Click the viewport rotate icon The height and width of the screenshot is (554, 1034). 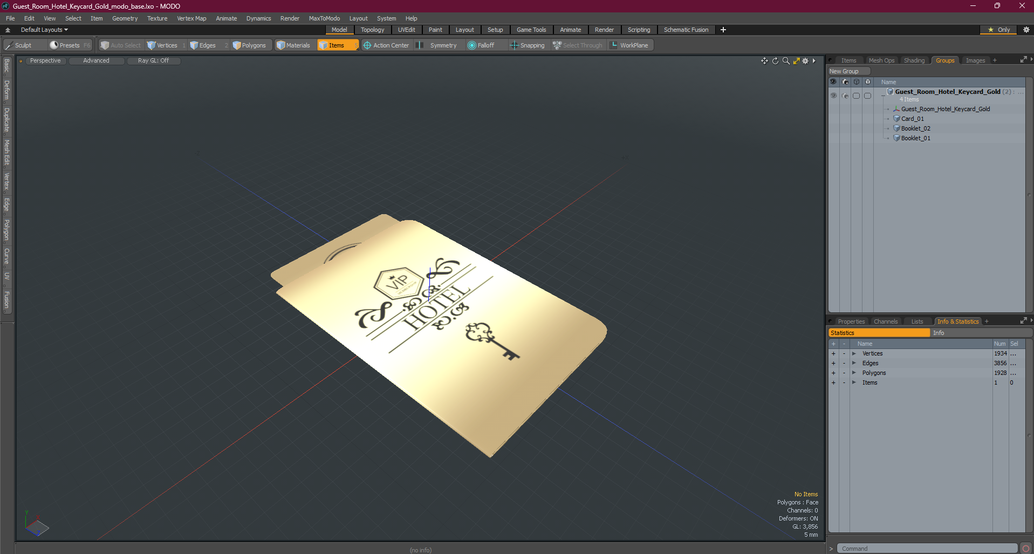[775, 61]
